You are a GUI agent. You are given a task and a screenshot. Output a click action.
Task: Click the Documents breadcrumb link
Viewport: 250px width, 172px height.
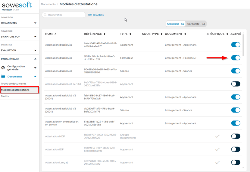[x=48, y=4]
